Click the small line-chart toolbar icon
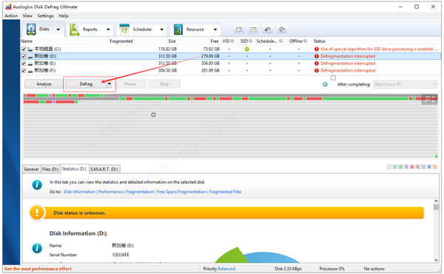Screen dimensions: 444x274 (253, 30)
